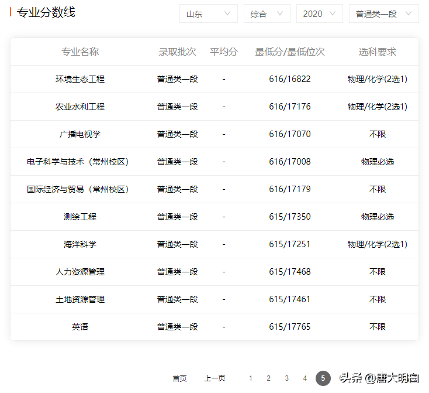Select the 环境生态工程 major name
The height and width of the screenshot is (393, 429).
(x=80, y=79)
